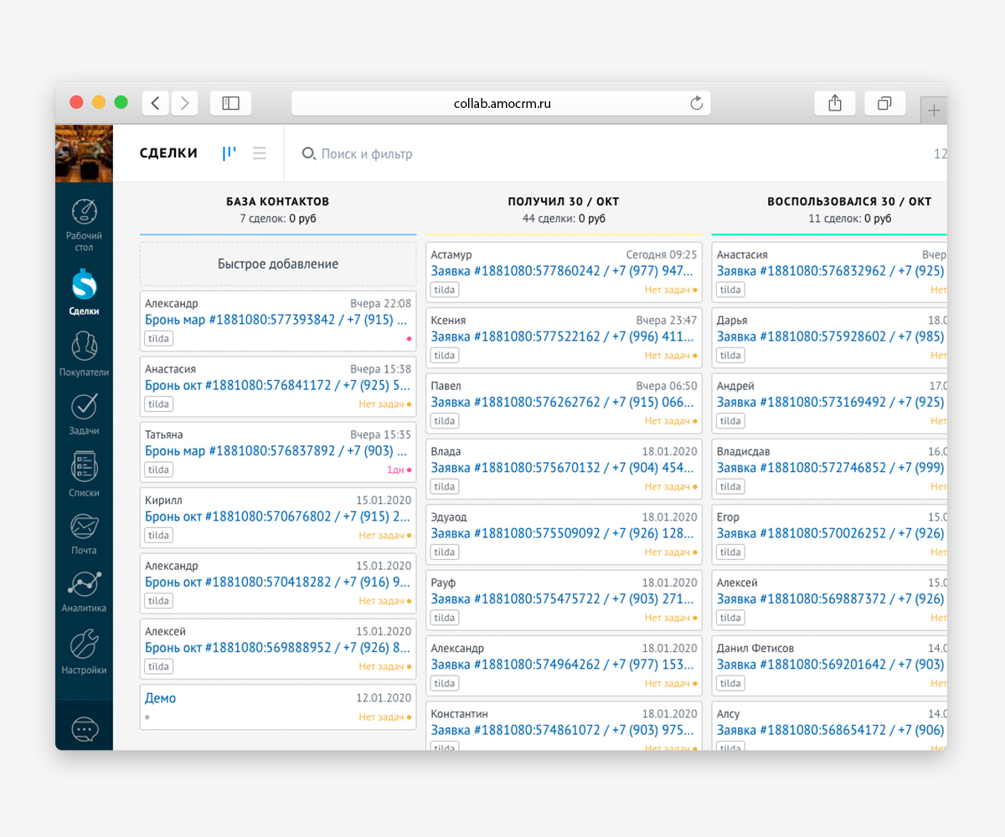Select the БАЗА КОНТАКТОВ column header
1005x837 pixels.
[278, 202]
